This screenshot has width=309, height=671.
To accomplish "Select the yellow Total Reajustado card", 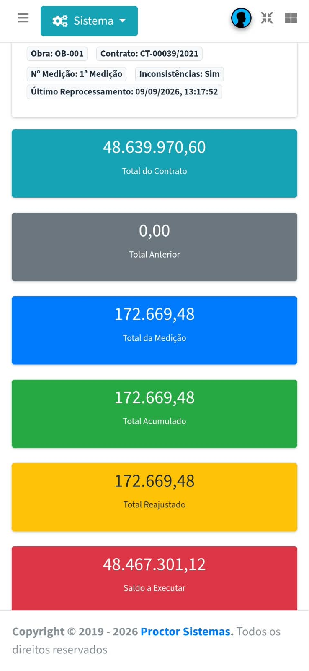I will point(154,497).
